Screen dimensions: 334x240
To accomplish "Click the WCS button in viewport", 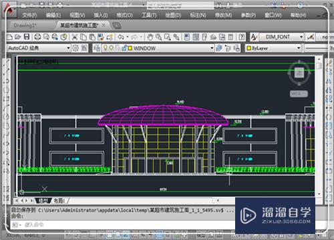I will coord(299,93).
